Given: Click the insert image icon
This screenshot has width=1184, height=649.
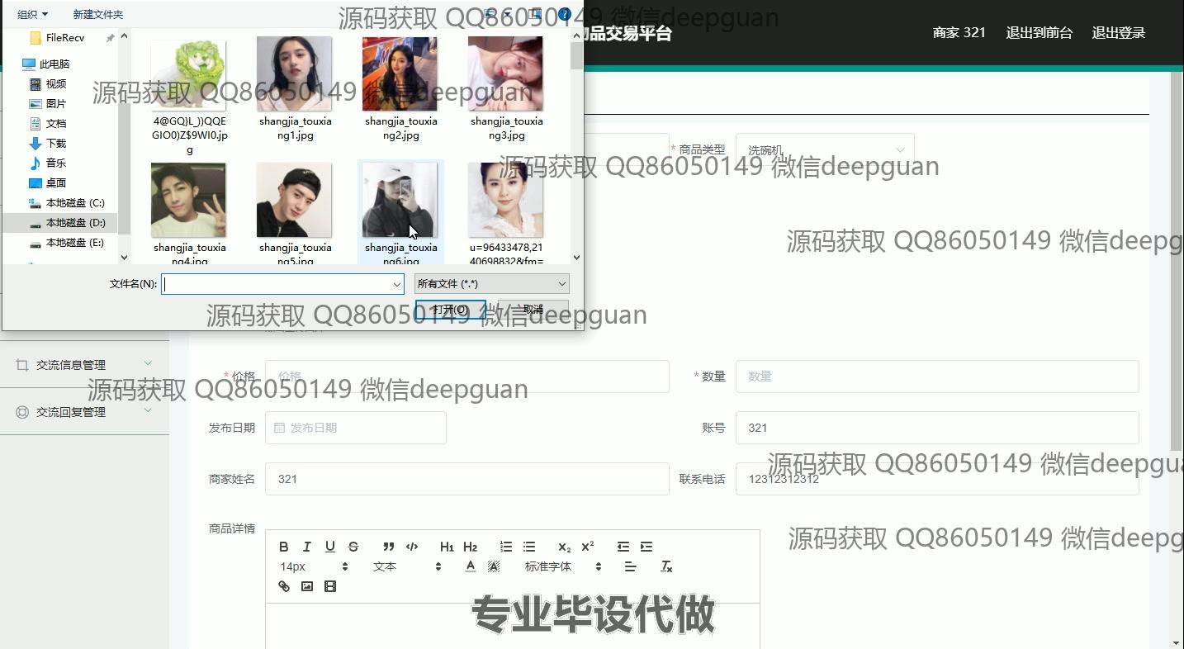Looking at the screenshot, I should [x=307, y=586].
